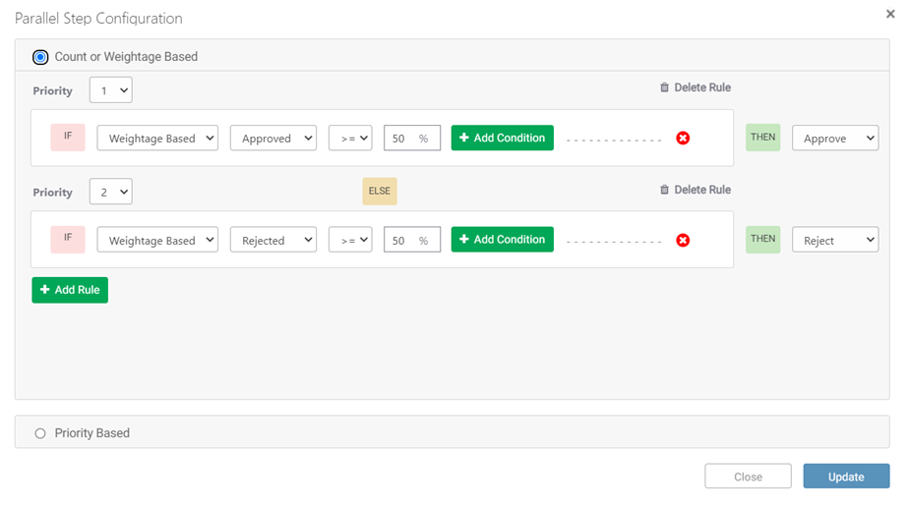
Task: Add a condition to the second rule
Action: tap(502, 240)
